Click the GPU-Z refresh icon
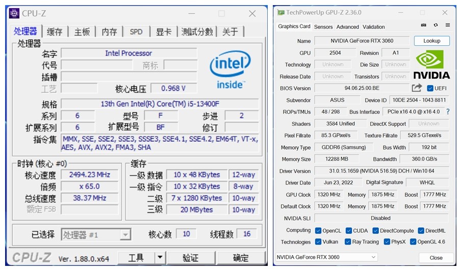Screen dimensions: 461x271 tap(436, 25)
